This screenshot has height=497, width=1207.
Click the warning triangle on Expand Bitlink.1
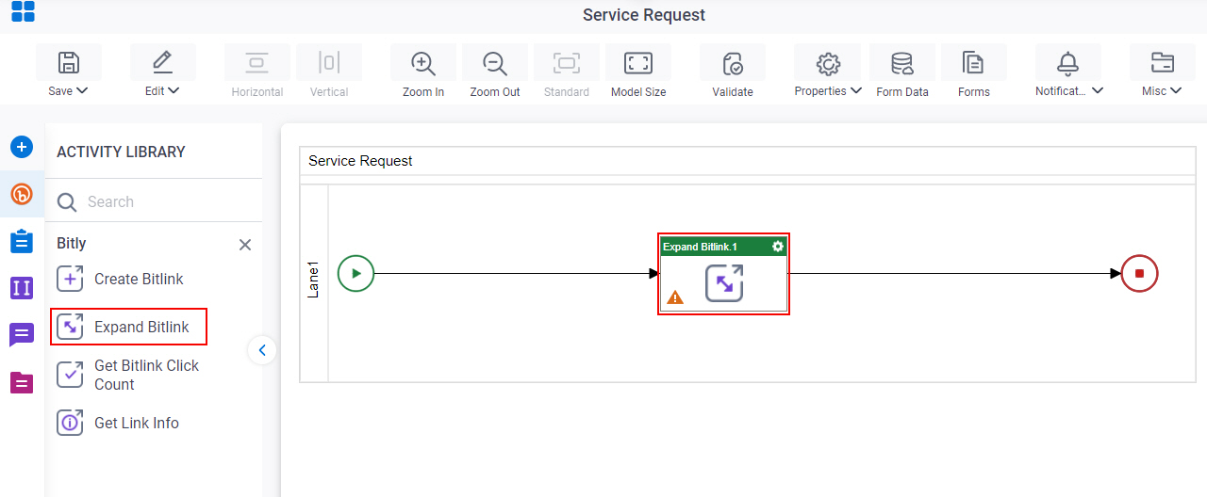pyautogui.click(x=675, y=297)
